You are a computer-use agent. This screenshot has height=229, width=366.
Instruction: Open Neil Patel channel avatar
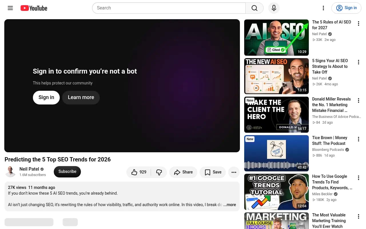tap(11, 172)
